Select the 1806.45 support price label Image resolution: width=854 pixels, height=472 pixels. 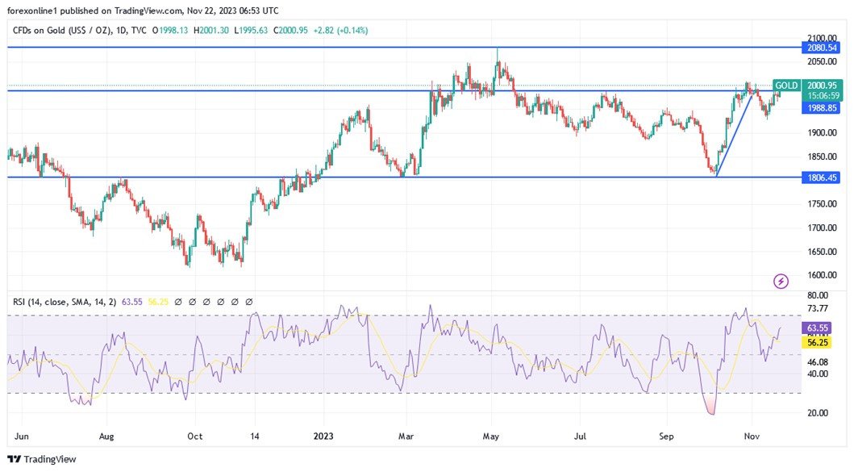(821, 178)
